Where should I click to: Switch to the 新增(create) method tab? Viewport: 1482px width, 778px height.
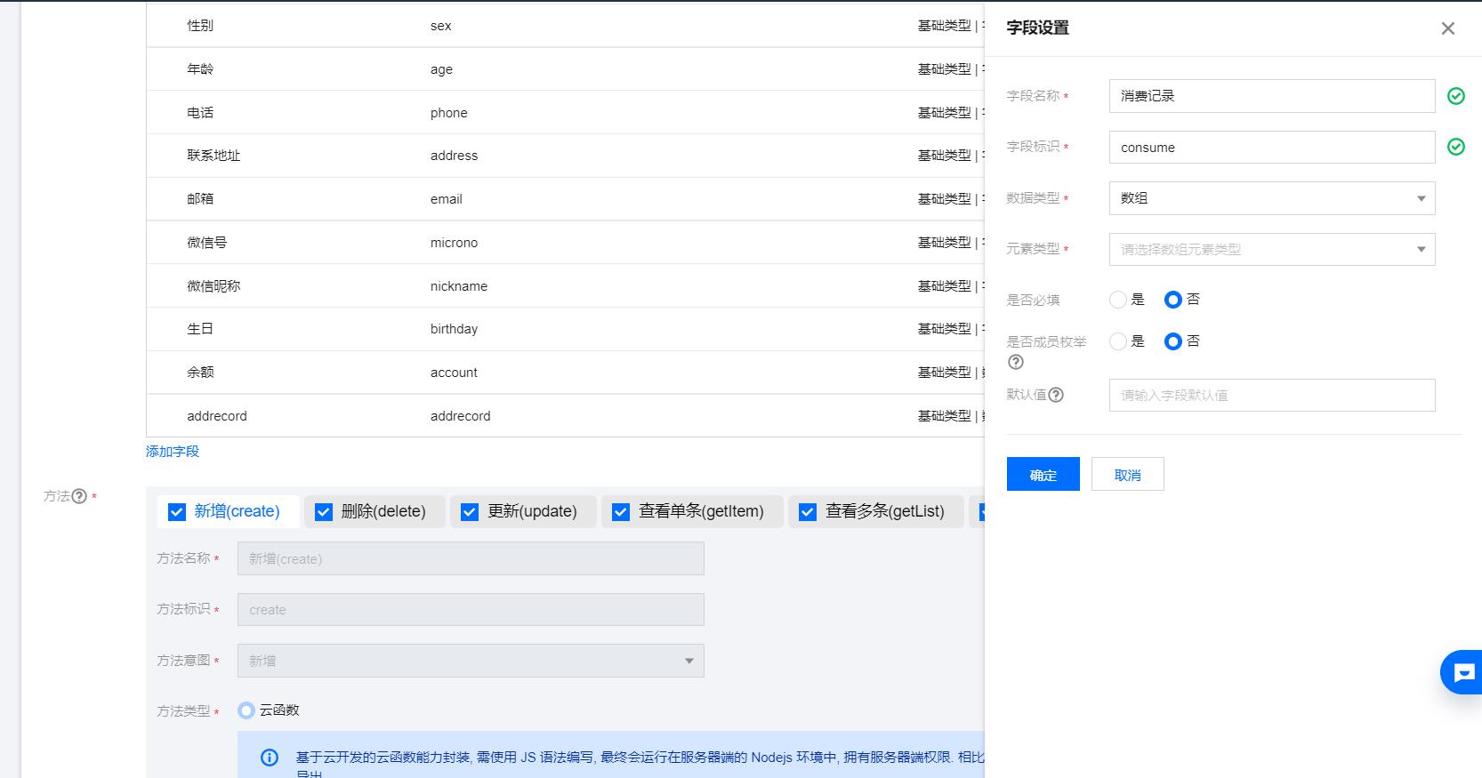click(228, 511)
